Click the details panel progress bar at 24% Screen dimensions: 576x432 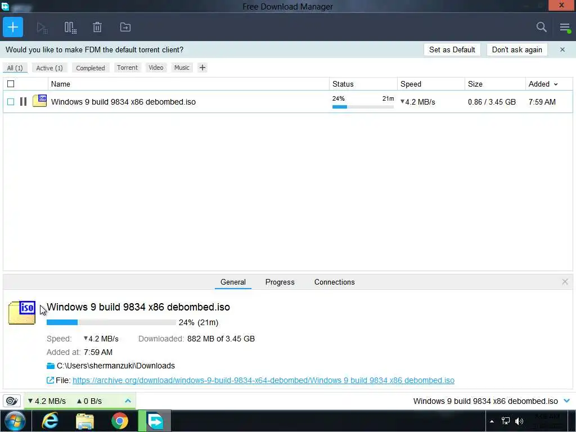(x=111, y=322)
